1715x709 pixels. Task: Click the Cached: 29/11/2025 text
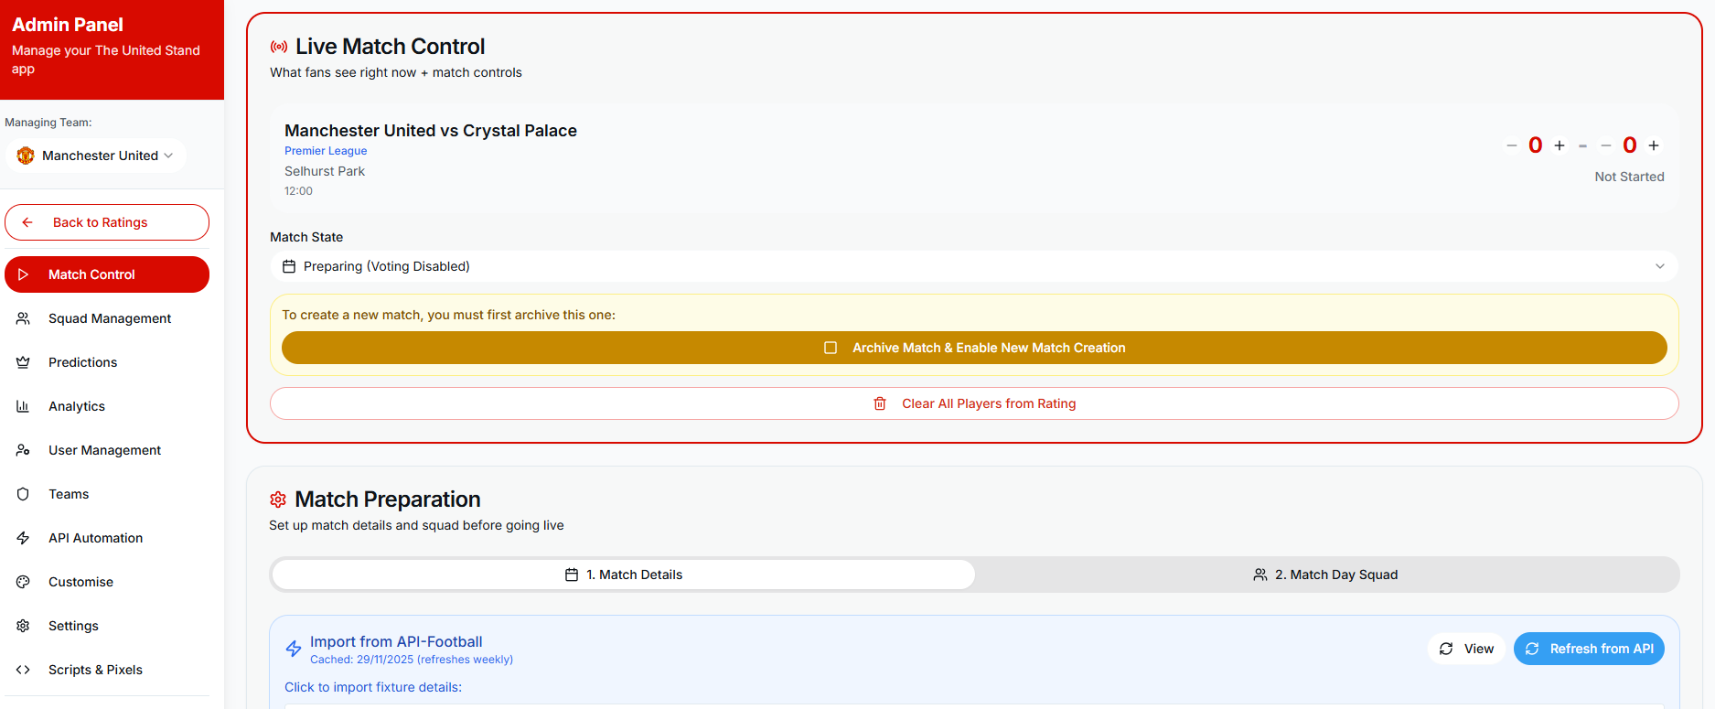pyautogui.click(x=412, y=660)
